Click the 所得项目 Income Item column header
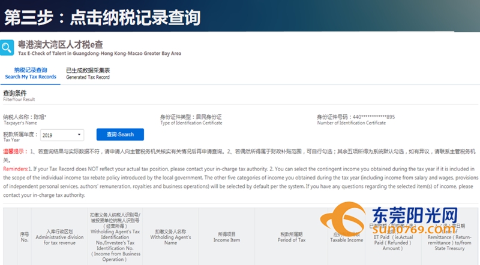This screenshot has height=265, width=480. [228, 236]
